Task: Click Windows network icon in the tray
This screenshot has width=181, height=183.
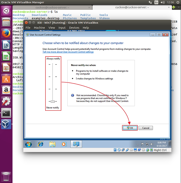Action: pos(147,144)
